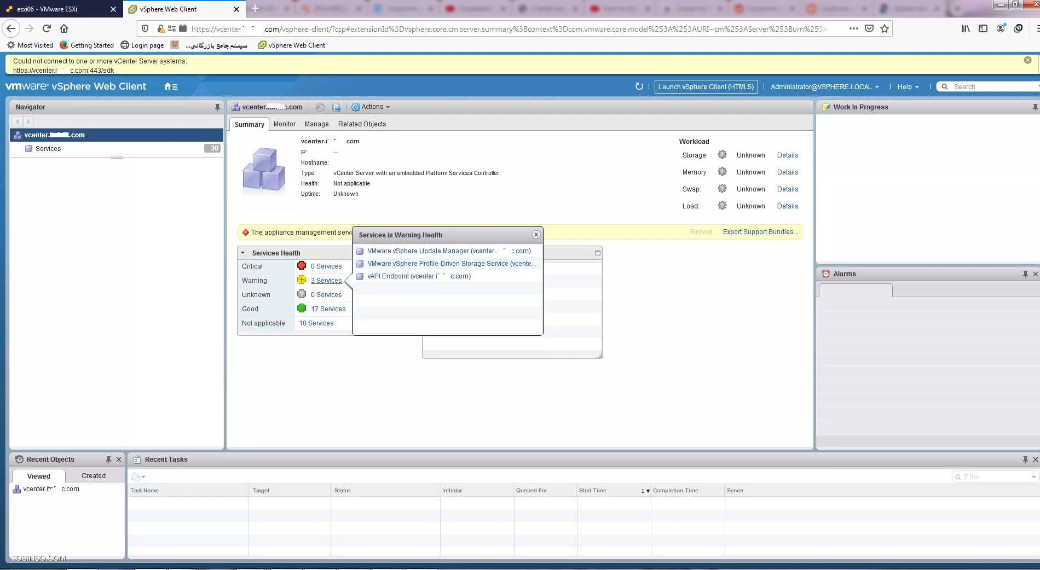Click memory workload status icon
Screen dimensions: 1040x570
tap(722, 172)
